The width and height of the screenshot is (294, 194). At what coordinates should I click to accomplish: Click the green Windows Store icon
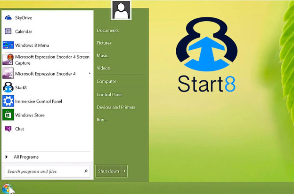tap(8, 115)
